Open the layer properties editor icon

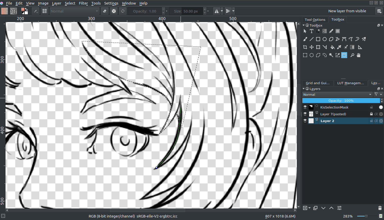[339, 208]
